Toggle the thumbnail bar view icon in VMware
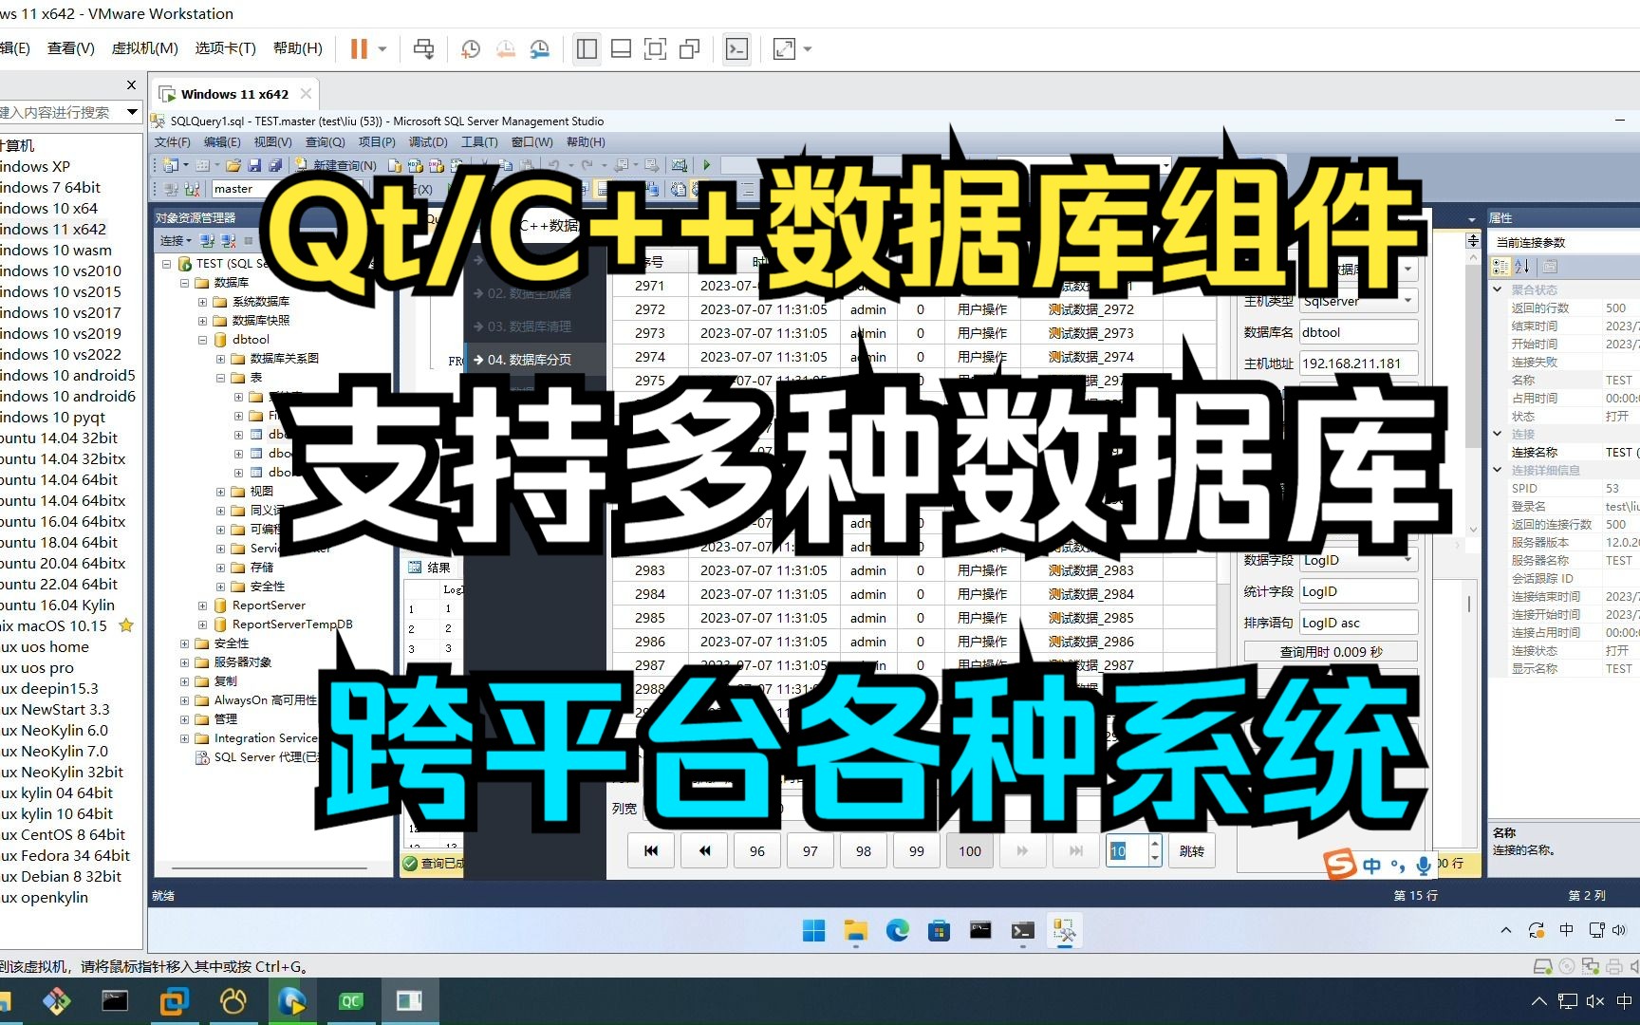The width and height of the screenshot is (1640, 1025). pyautogui.click(x=621, y=49)
